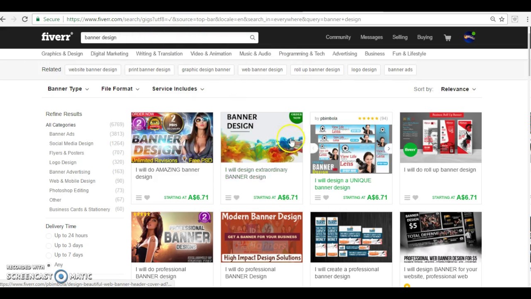Expand the Banner Type filter dropdown
Screen dimensions: 531x299
pyautogui.click(x=68, y=89)
